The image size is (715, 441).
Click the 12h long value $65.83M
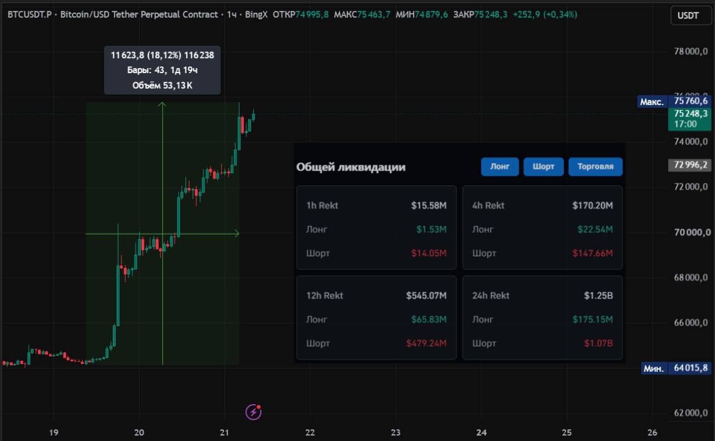pyautogui.click(x=429, y=319)
